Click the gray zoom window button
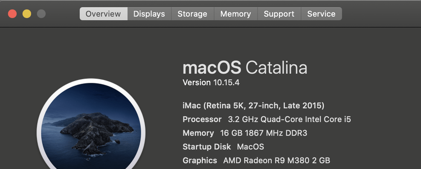This screenshot has height=169, width=421. (x=41, y=14)
